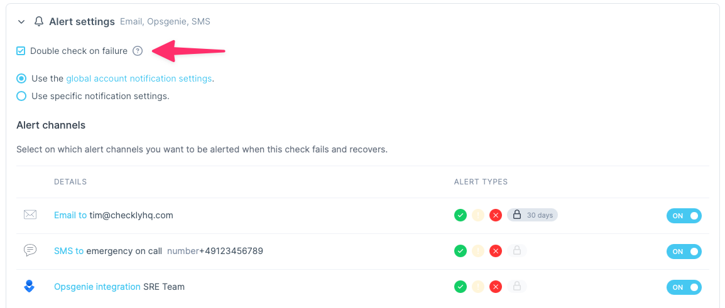Open the Opsgenie integration link
This screenshot has height=308, width=725.
pos(97,287)
